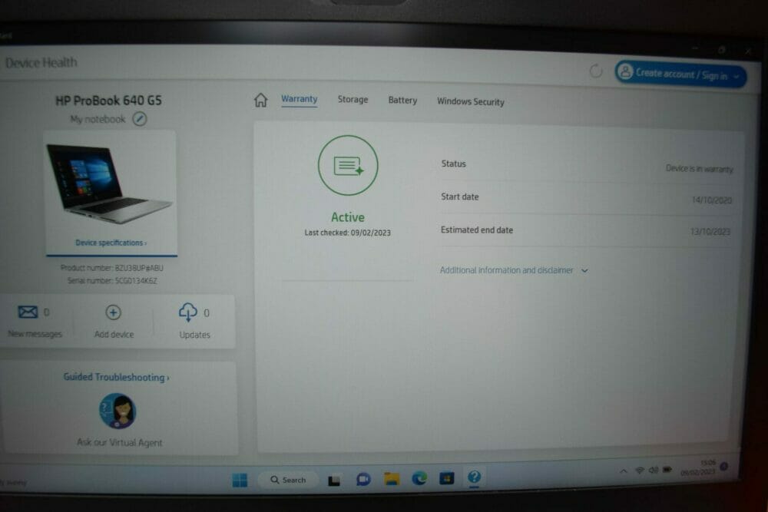Open File Explorer from the taskbar

(x=392, y=479)
